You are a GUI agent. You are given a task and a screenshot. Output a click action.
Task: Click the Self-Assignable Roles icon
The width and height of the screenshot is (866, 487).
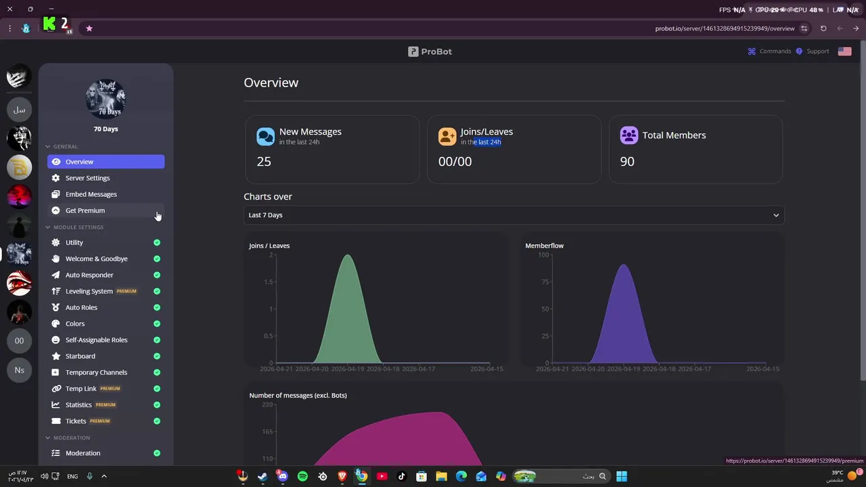pos(56,340)
